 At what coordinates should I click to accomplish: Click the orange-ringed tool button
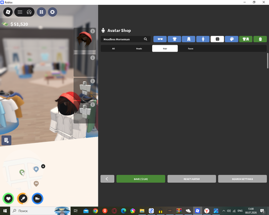click(x=23, y=198)
